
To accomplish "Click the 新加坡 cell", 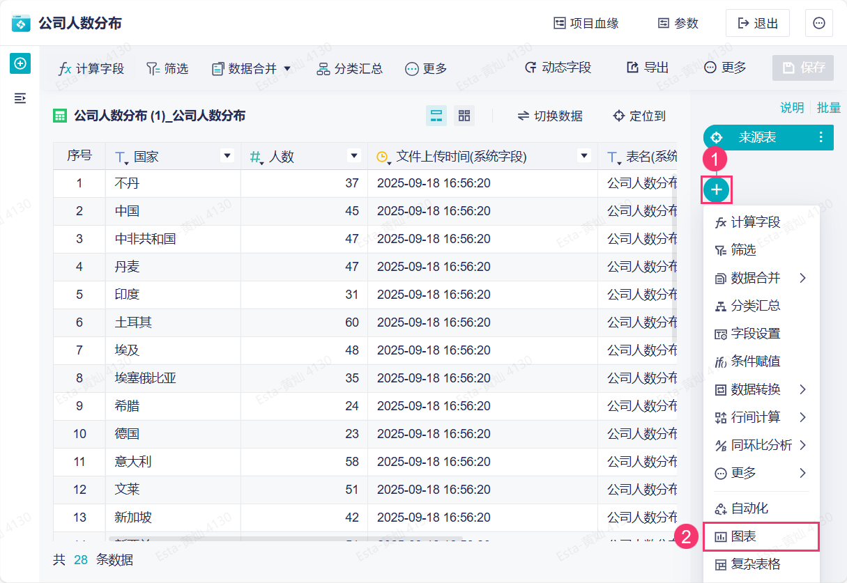I will 173,518.
